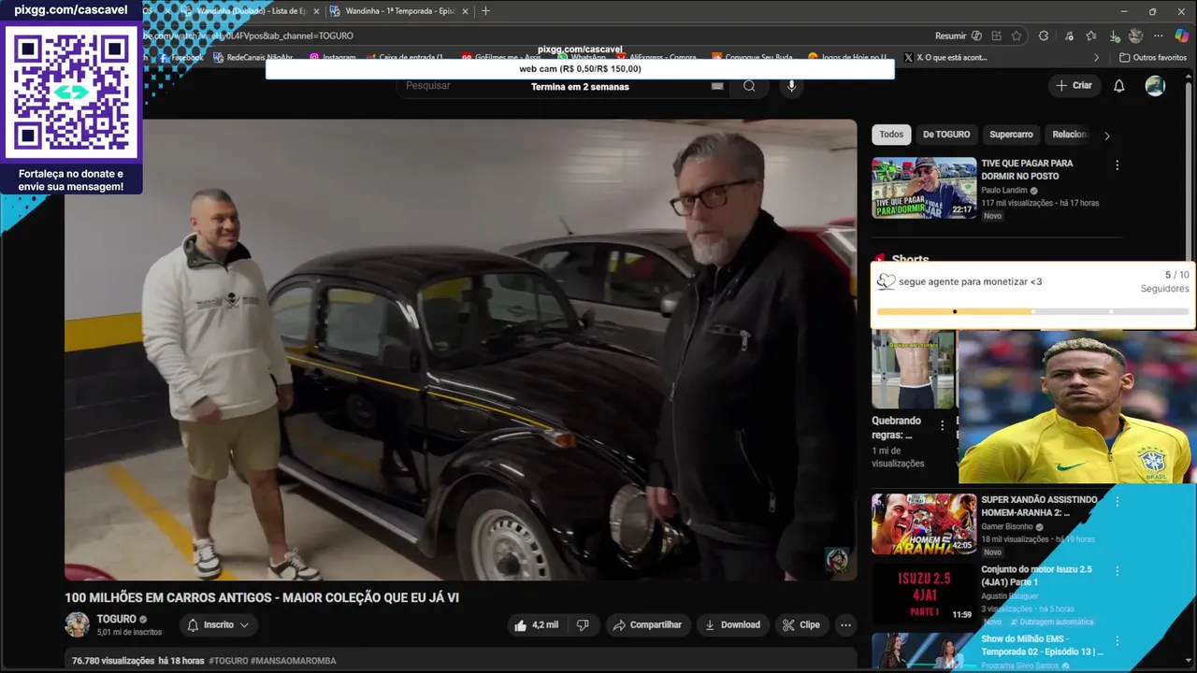Click the Clipe scissors button

click(x=801, y=625)
